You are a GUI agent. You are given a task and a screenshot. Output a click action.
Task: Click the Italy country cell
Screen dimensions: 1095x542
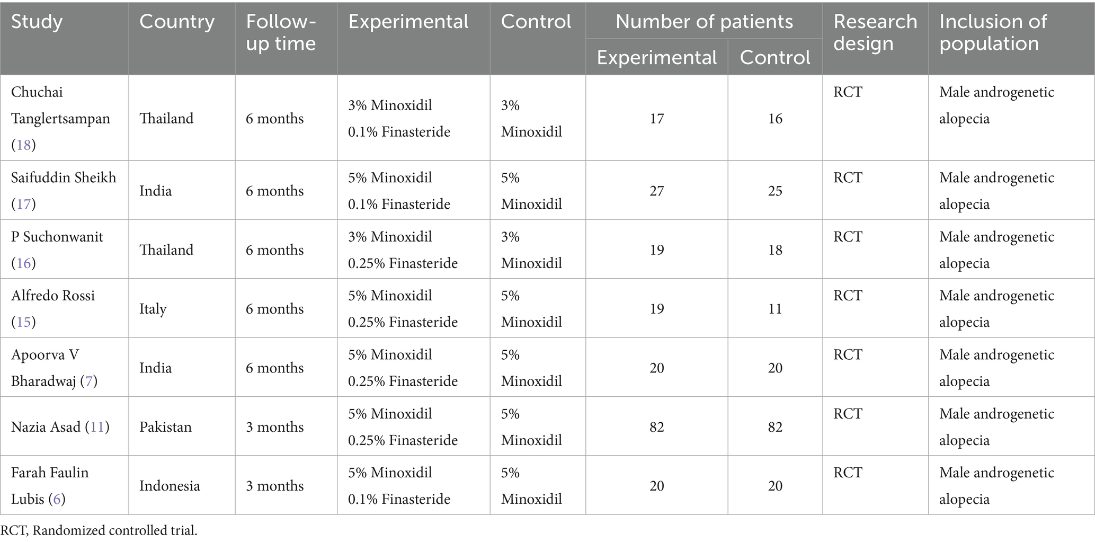click(153, 309)
